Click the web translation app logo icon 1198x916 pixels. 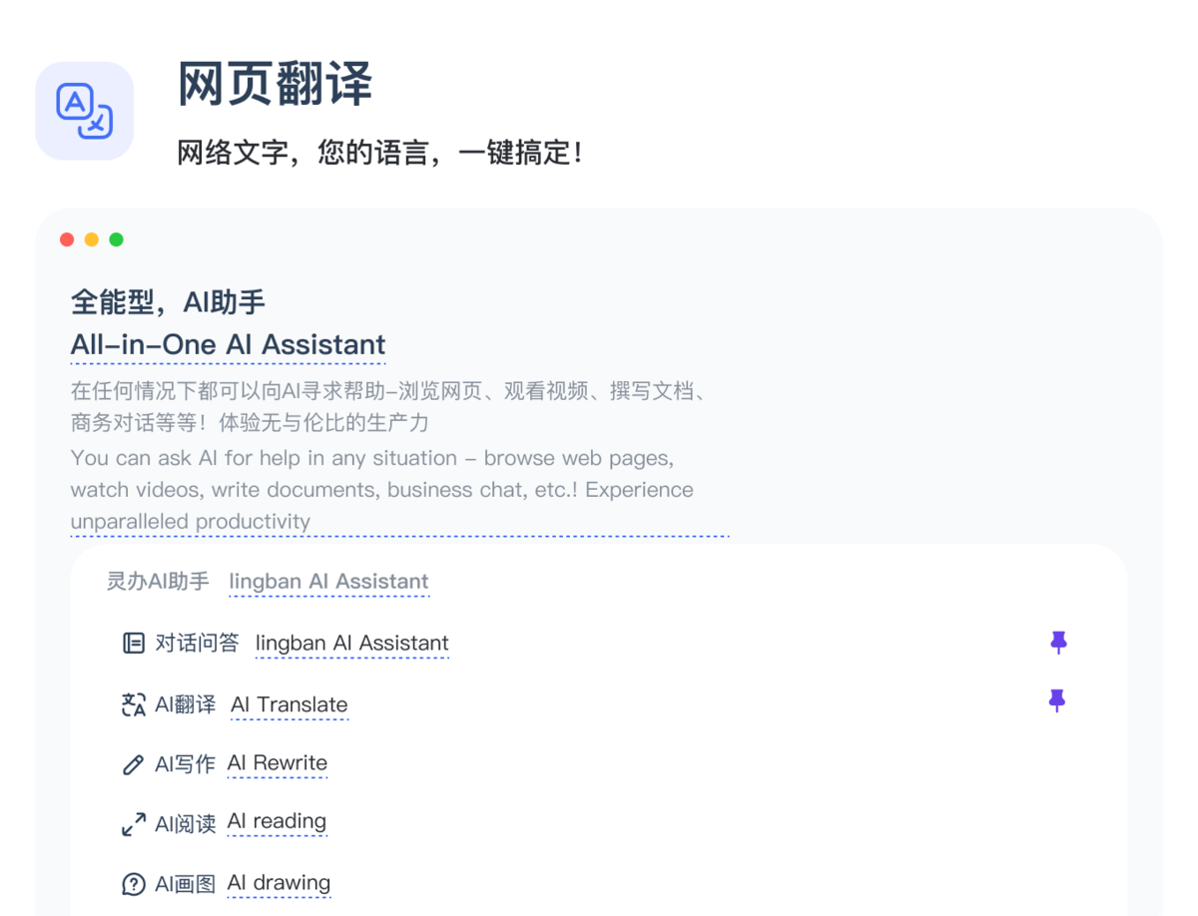[84, 110]
